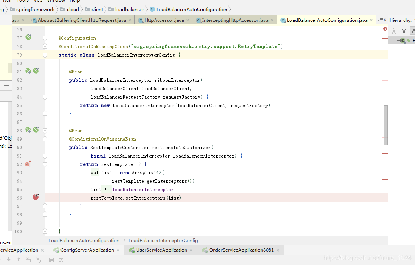Click LoadBalancerInterceptorConfig in the bottom breadcrumb
Viewport: 415px width, 265px height.
tap(163, 240)
